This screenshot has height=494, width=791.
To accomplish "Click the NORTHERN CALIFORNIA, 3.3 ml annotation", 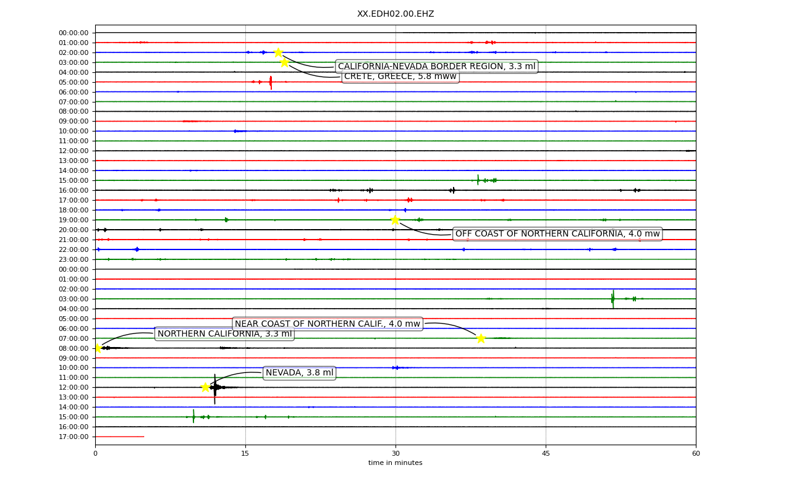I will point(224,334).
